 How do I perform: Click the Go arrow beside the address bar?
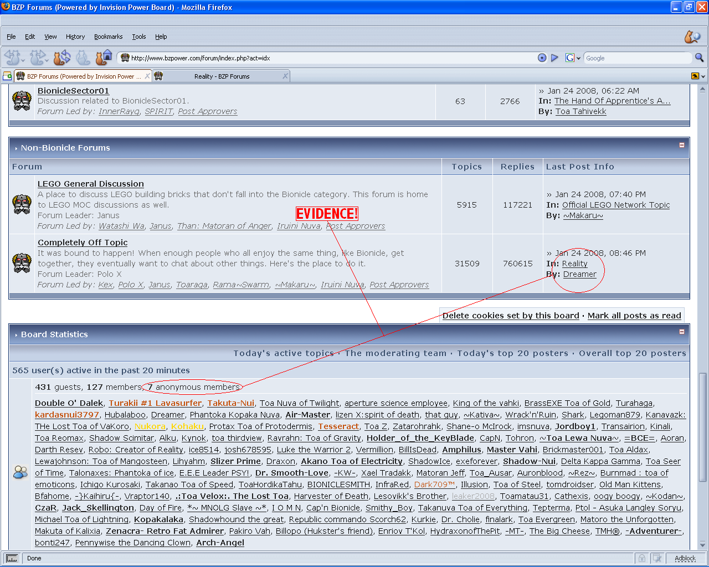coord(554,58)
